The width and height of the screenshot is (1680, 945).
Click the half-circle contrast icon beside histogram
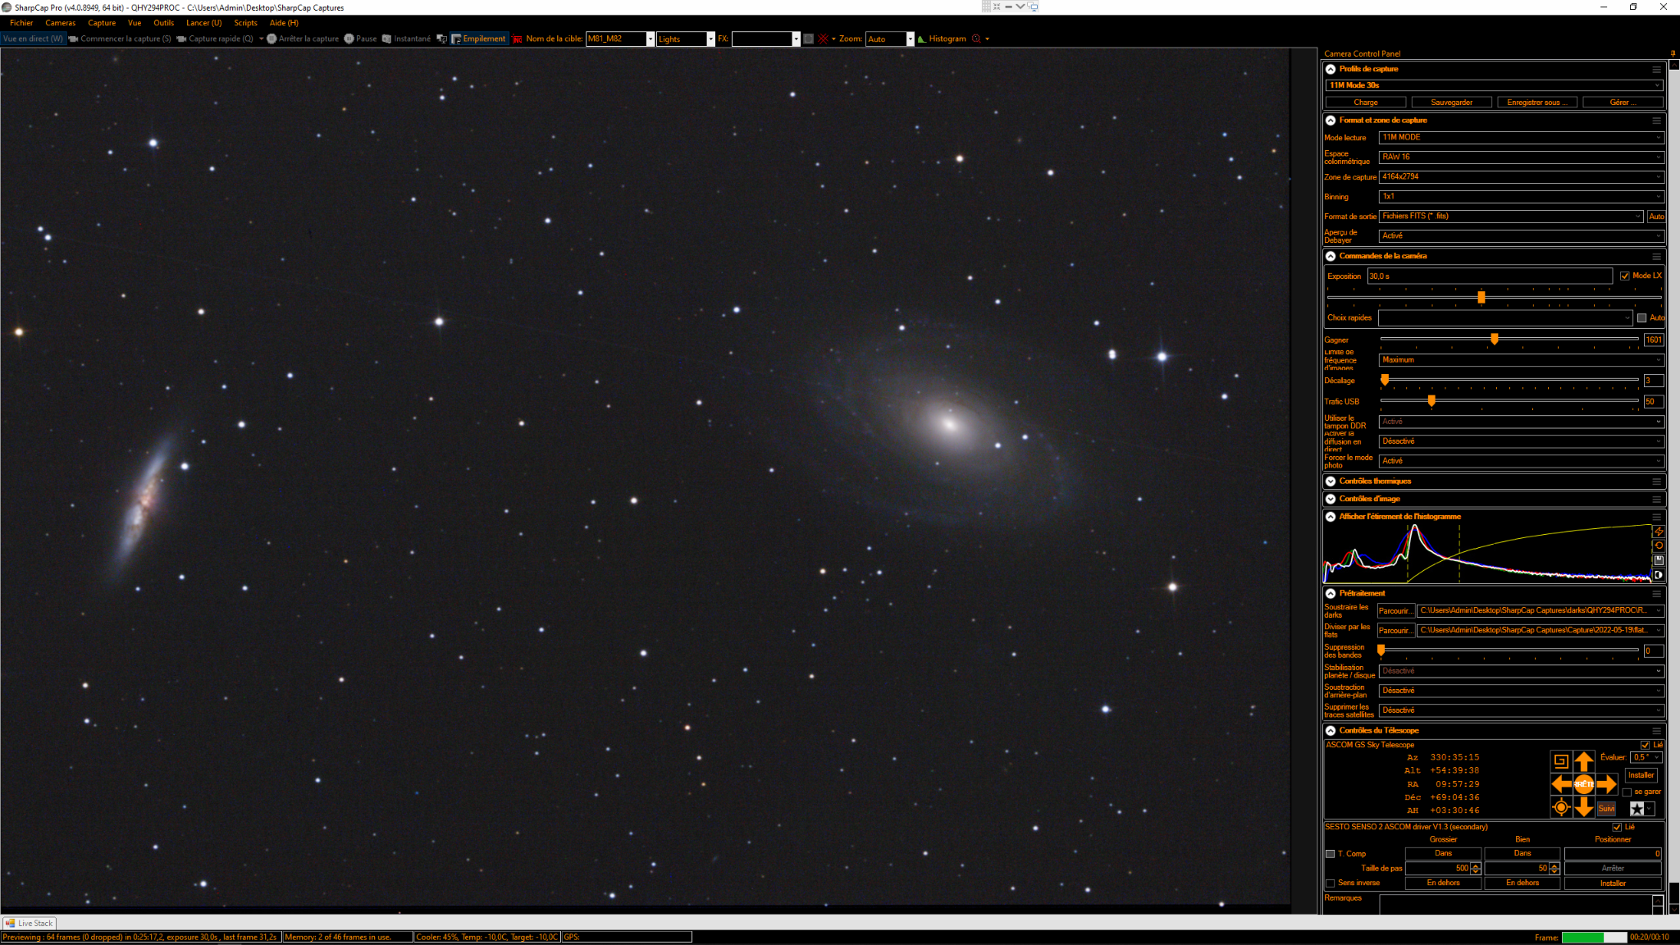tap(1659, 575)
